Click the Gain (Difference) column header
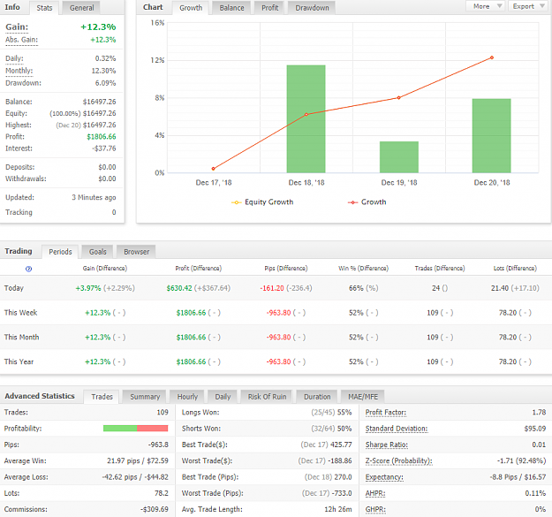Viewport: 552px width, 517px height. point(105,269)
